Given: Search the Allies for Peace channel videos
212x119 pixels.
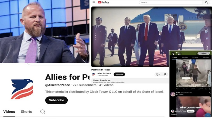Looking at the screenshot, I should [x=43, y=112].
